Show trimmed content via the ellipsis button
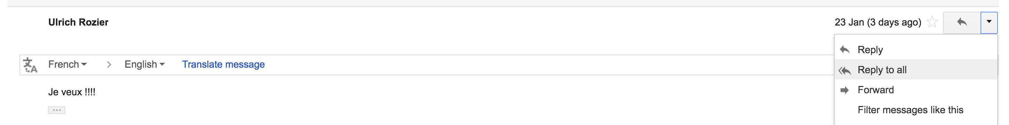Viewport: 1009px width, 125px height. pos(57,110)
